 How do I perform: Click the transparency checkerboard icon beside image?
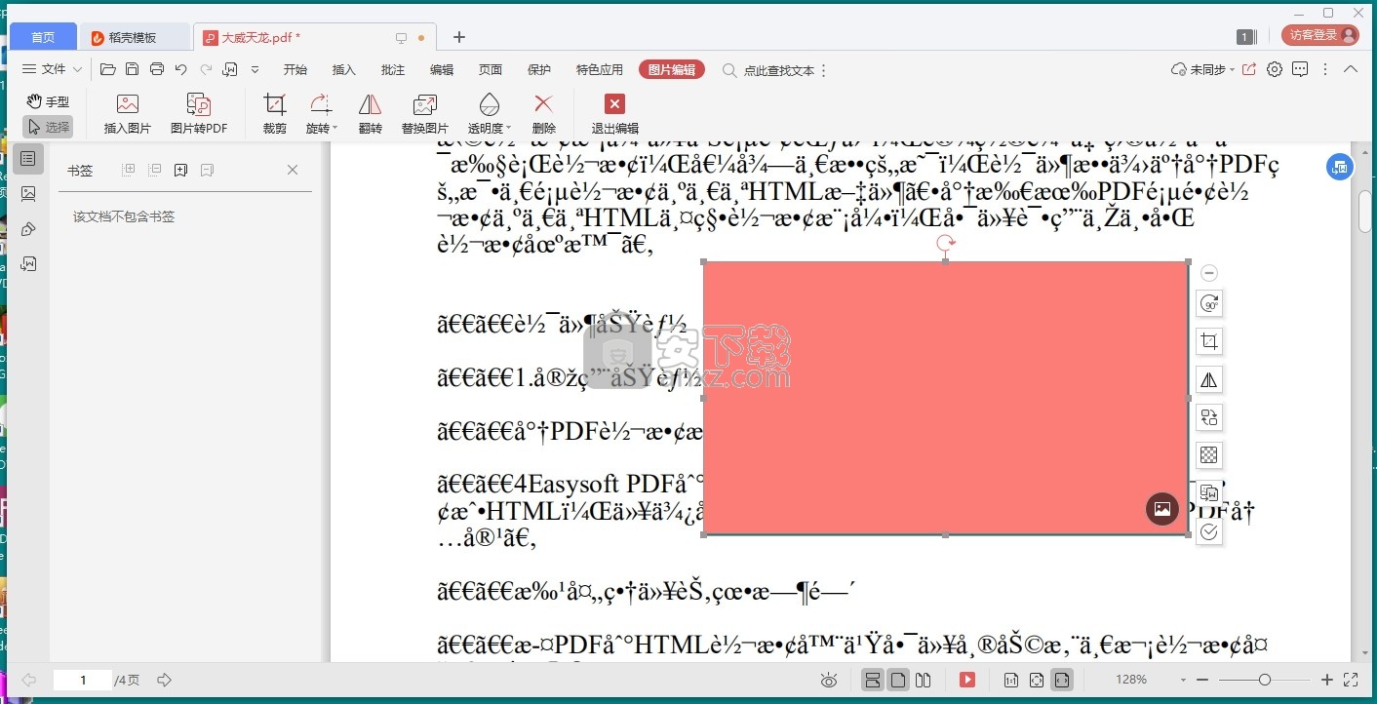click(1209, 455)
